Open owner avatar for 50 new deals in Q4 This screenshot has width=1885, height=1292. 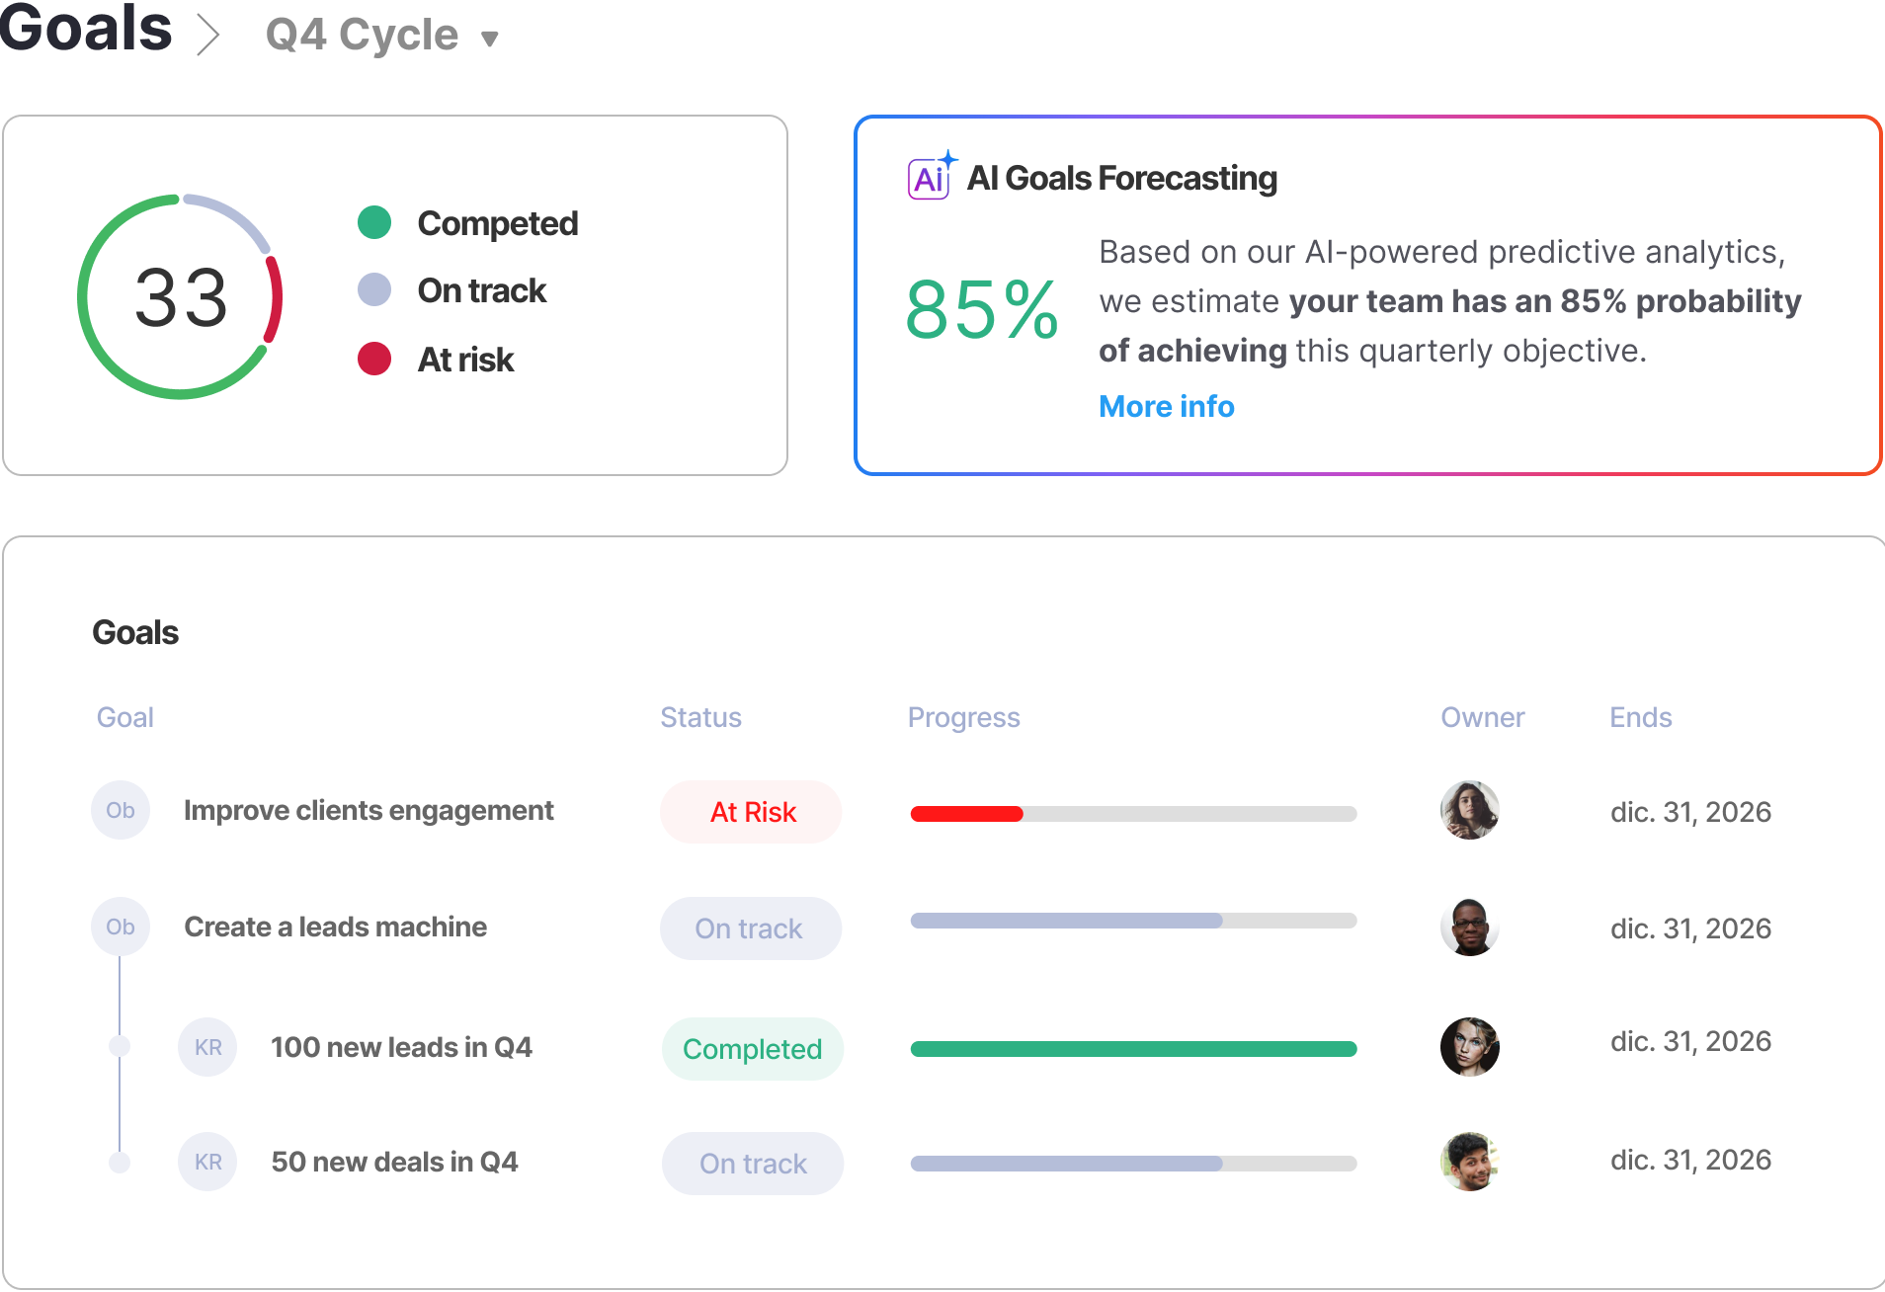pos(1469,1162)
